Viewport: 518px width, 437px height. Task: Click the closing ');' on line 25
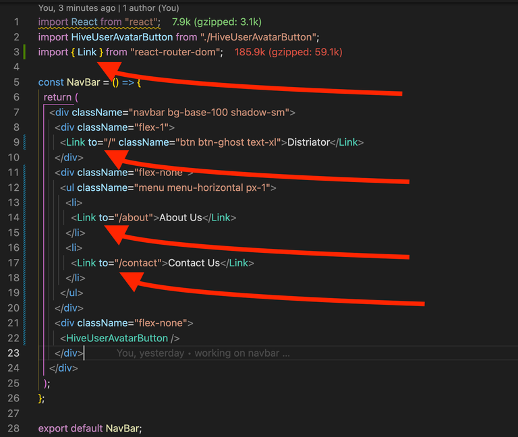[47, 384]
